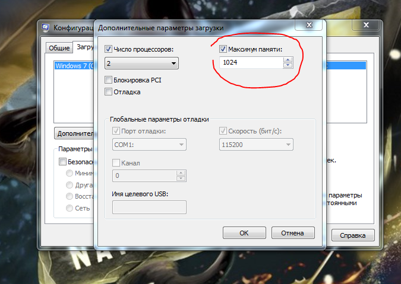Select the Восстановление radio option
The height and width of the screenshot is (284, 401).
coord(70,196)
